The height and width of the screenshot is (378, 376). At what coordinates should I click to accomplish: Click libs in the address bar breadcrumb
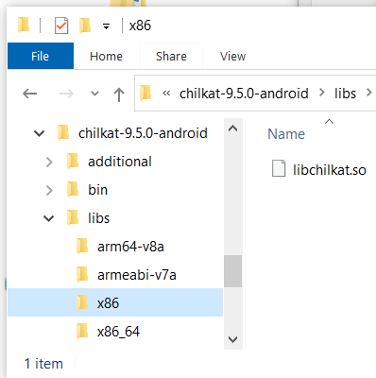[345, 94]
